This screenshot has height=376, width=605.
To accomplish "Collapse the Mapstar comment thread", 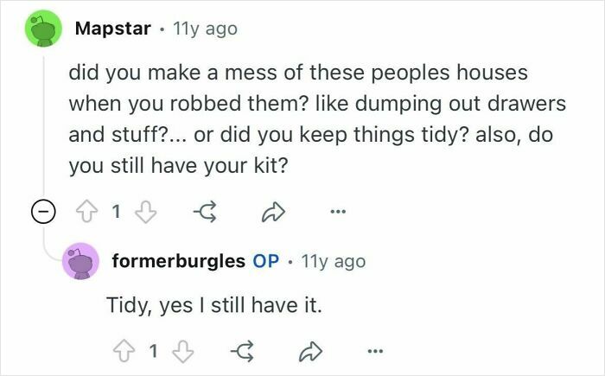I will point(43,212).
